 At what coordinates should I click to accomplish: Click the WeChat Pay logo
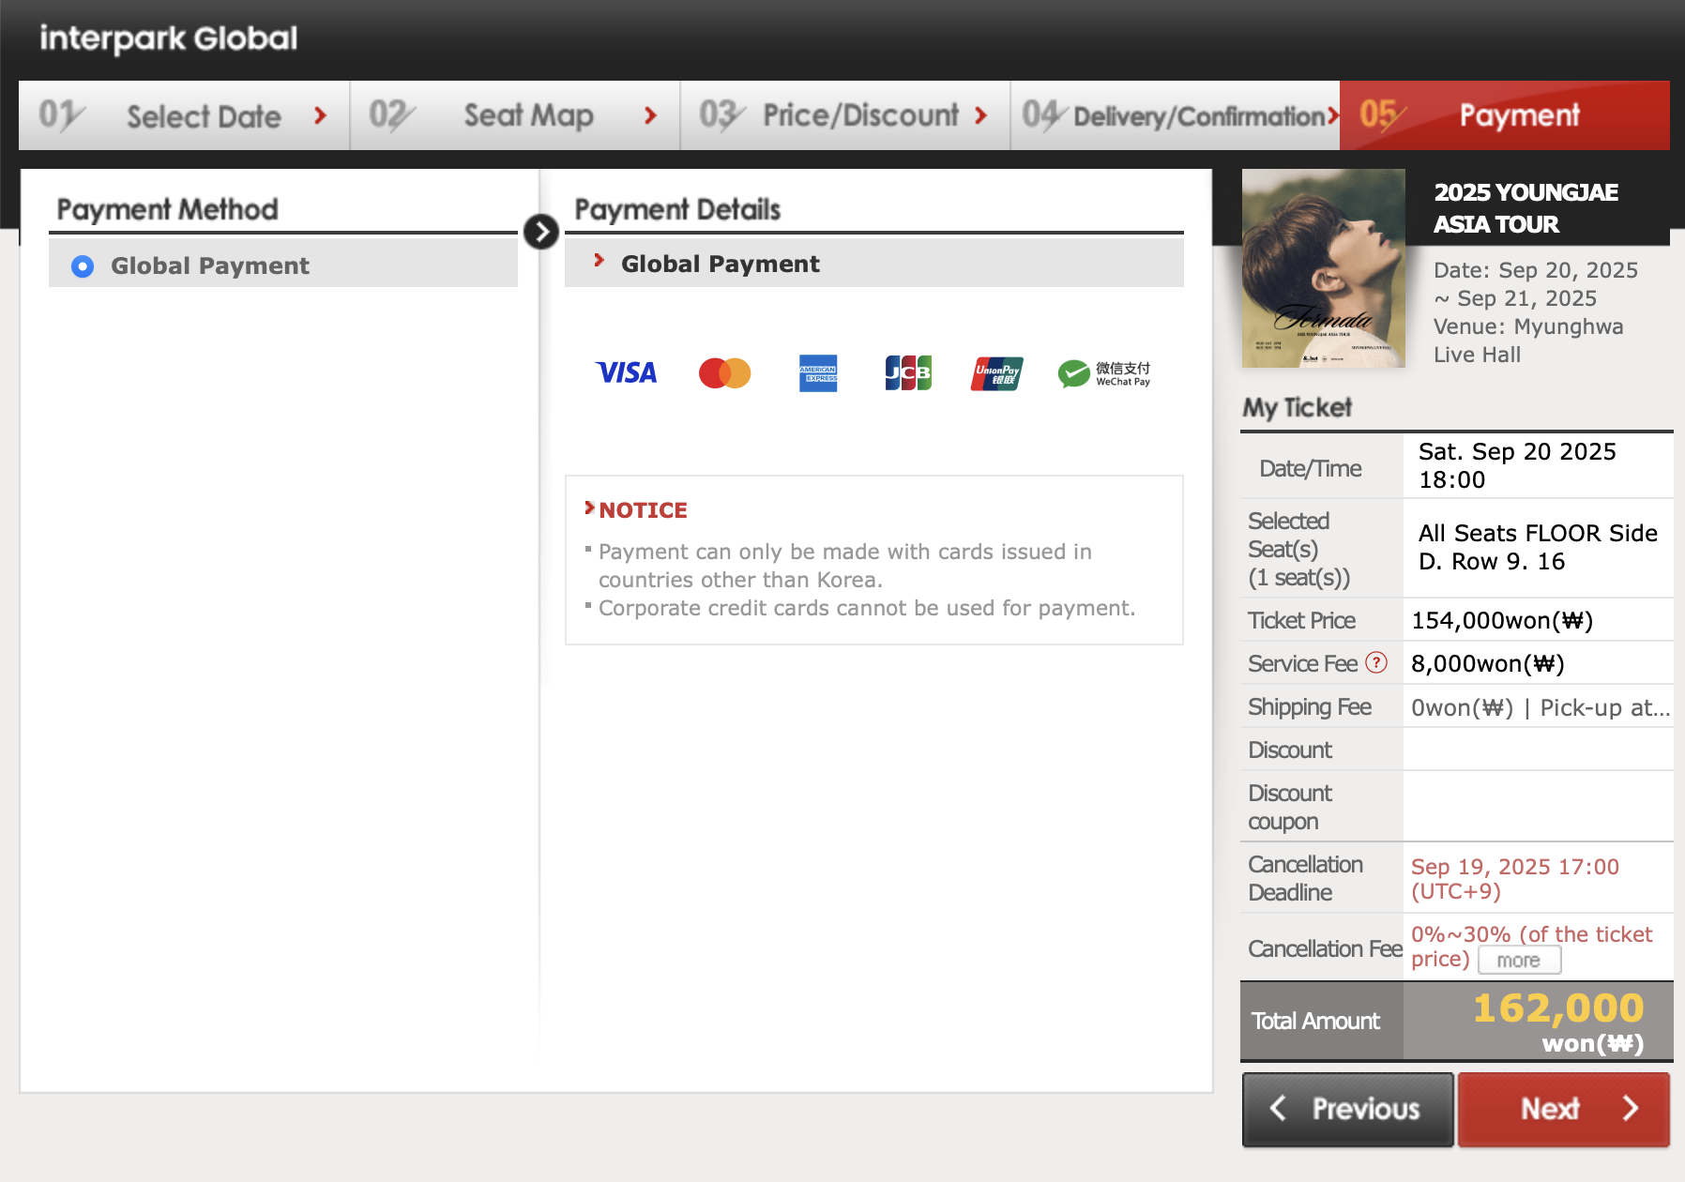tap(1104, 373)
